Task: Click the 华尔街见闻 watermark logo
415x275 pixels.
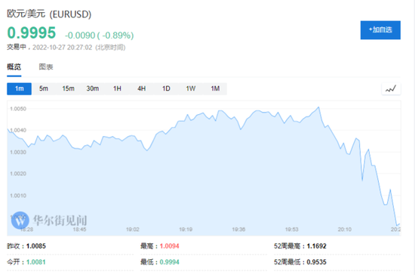Action: click(49, 220)
